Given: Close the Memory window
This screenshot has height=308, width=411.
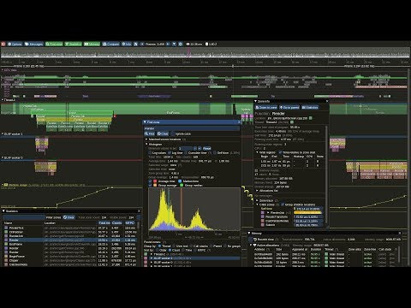Looking at the screenshot, I should [x=399, y=234].
